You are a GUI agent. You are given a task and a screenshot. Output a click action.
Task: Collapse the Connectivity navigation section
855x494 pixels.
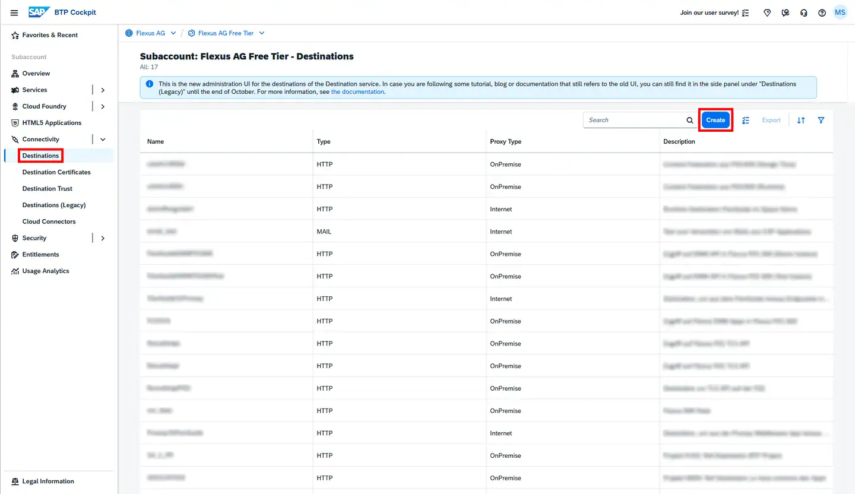tap(103, 140)
